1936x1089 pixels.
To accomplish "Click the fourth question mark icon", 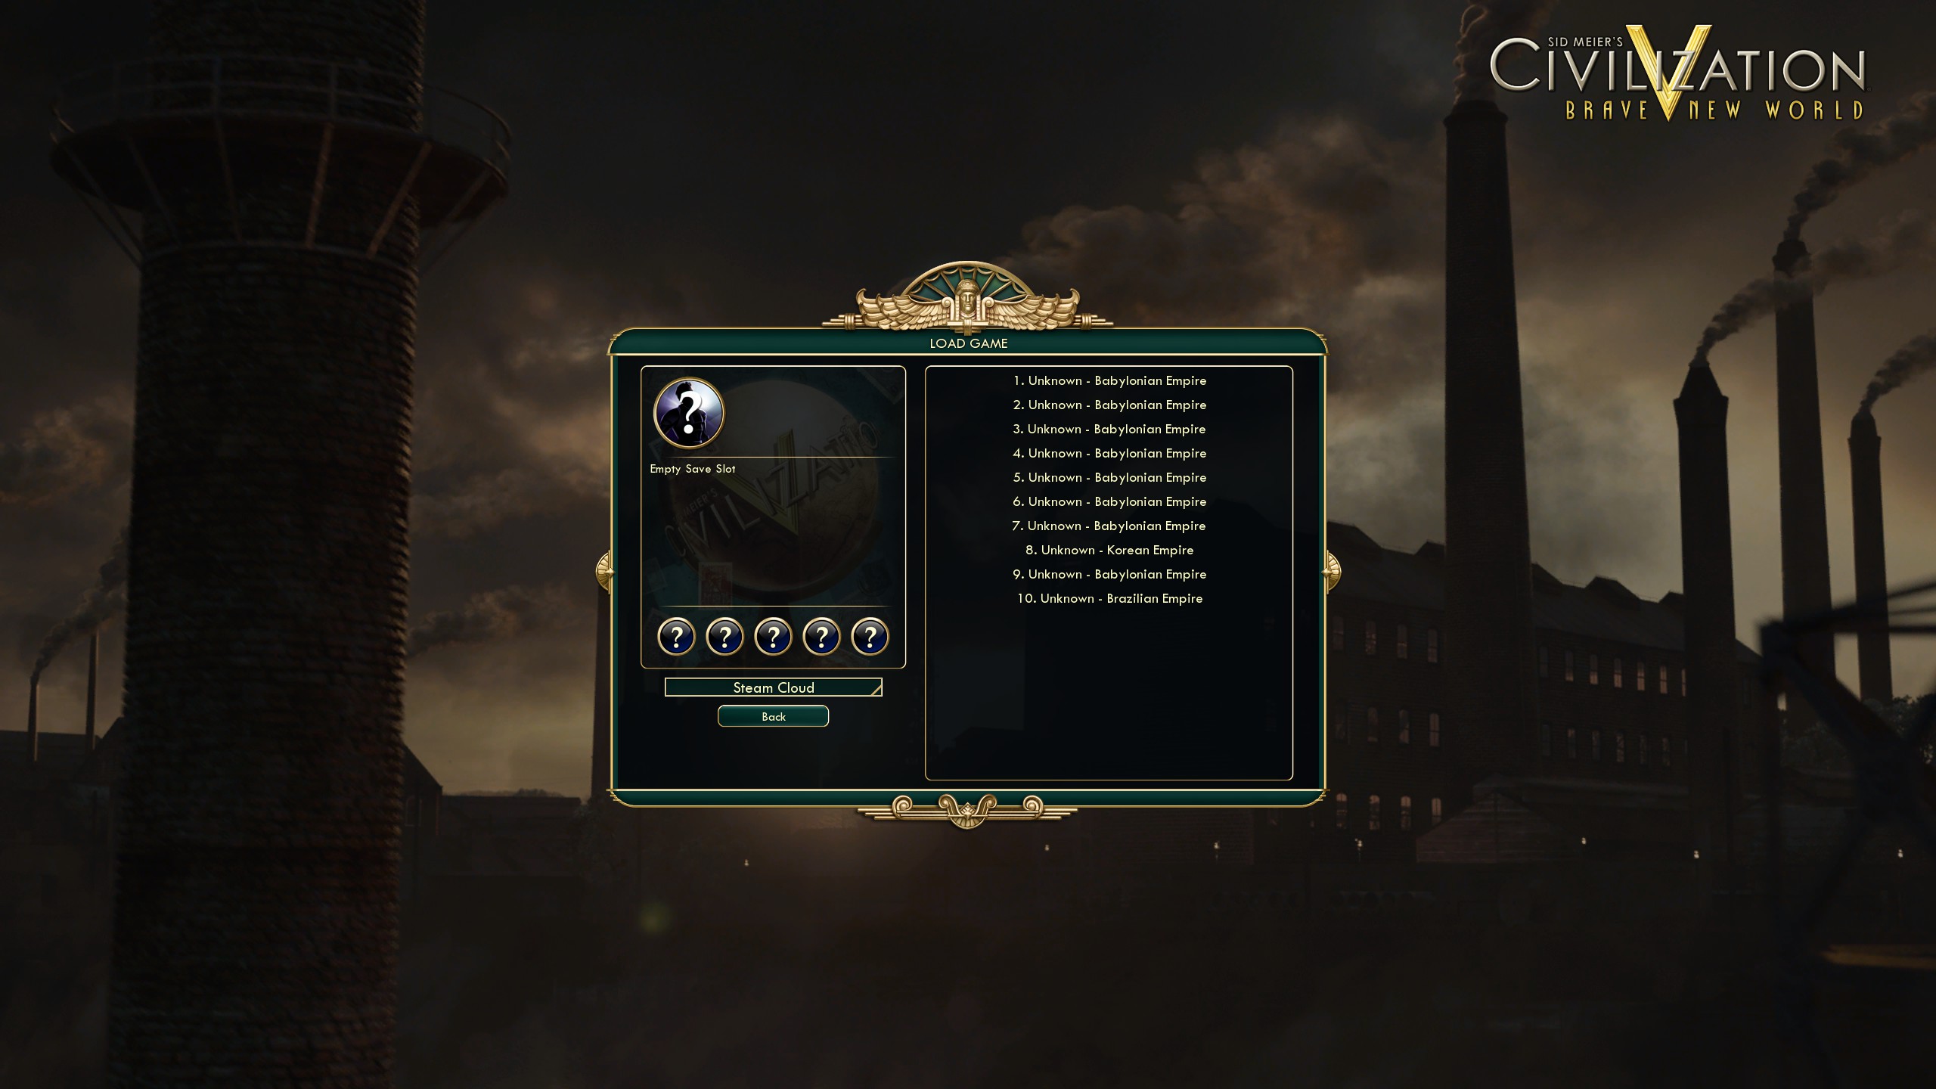I will pos(821,637).
